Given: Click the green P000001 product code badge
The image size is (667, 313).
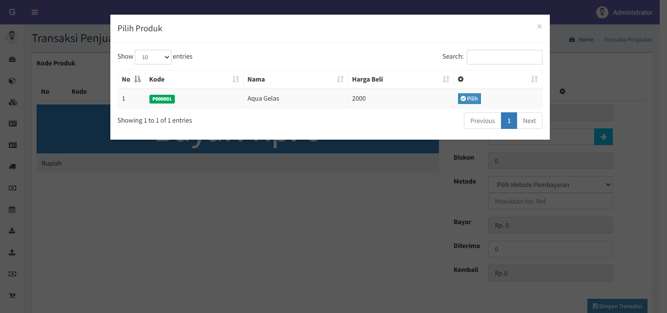Looking at the screenshot, I should [x=162, y=99].
